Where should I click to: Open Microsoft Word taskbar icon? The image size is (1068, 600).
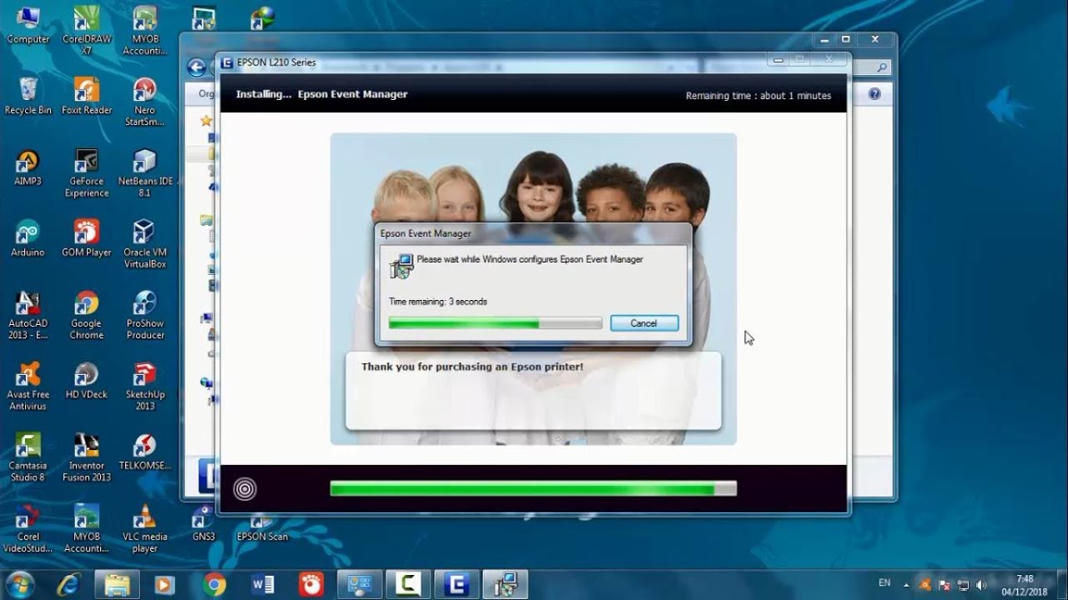click(x=262, y=584)
